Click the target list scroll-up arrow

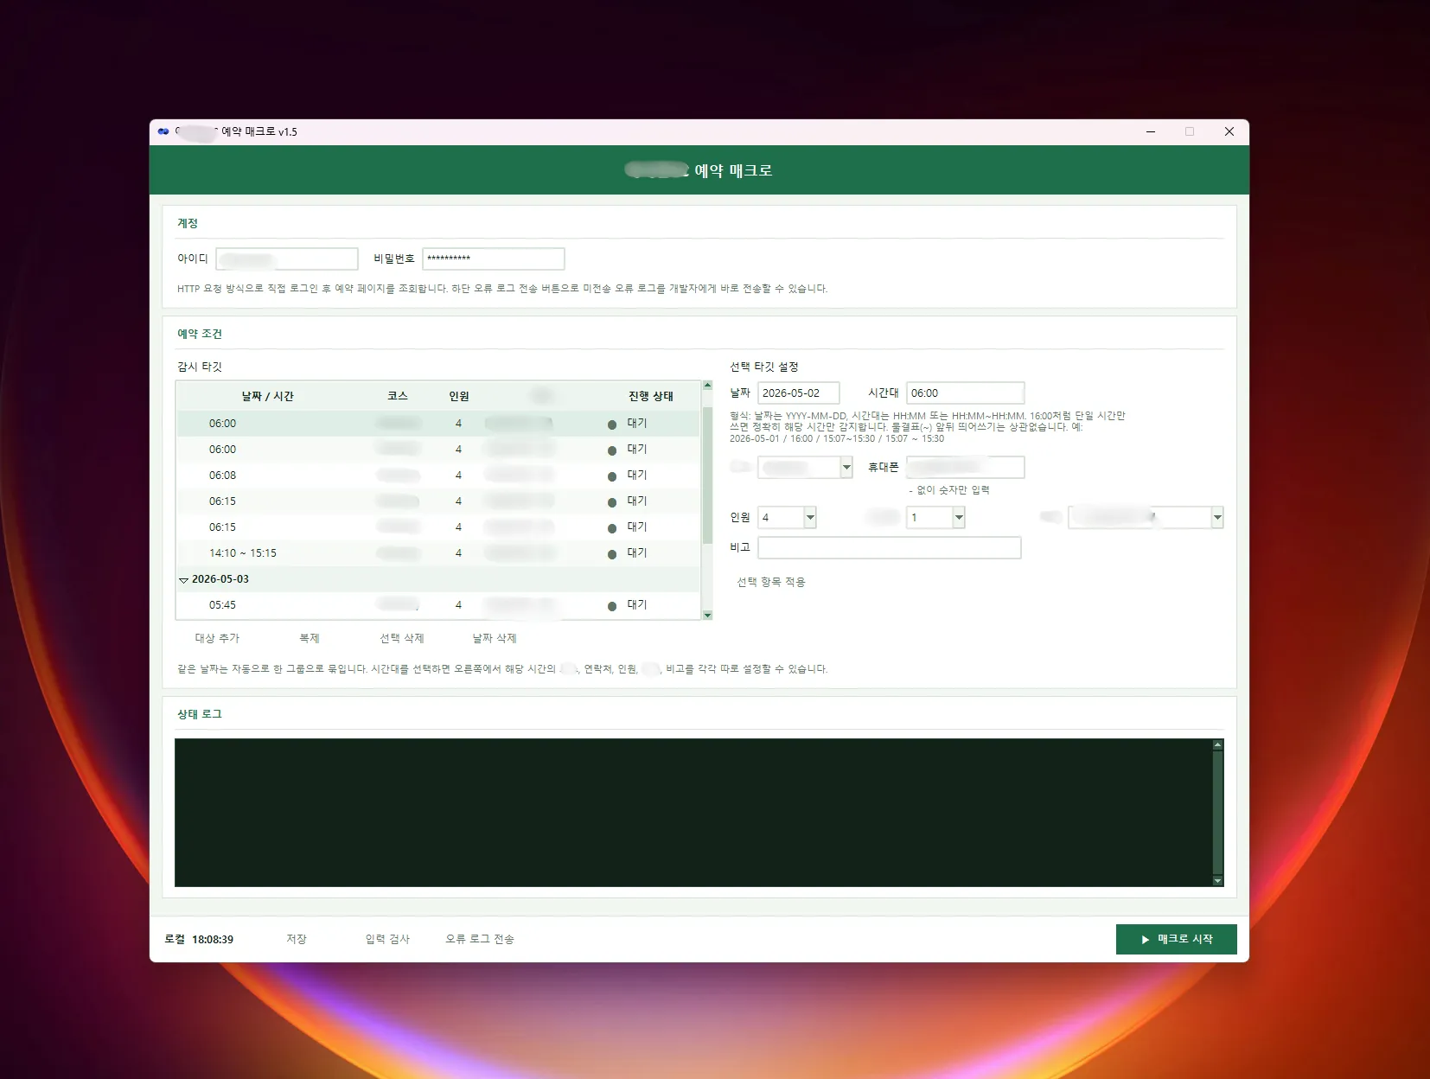(x=707, y=386)
